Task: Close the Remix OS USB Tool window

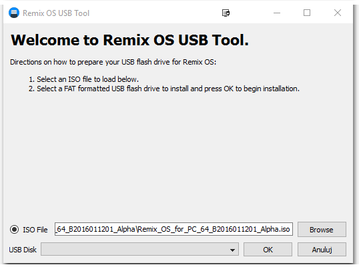Action: (x=338, y=13)
